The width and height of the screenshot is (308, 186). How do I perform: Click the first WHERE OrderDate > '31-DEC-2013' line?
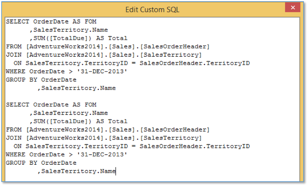click(67, 71)
